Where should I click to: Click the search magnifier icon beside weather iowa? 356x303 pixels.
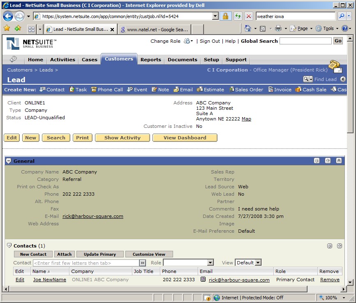(x=342, y=16)
